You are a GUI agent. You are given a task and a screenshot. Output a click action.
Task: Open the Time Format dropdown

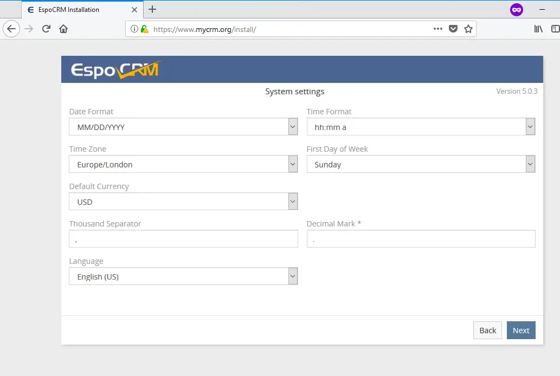[x=421, y=127]
